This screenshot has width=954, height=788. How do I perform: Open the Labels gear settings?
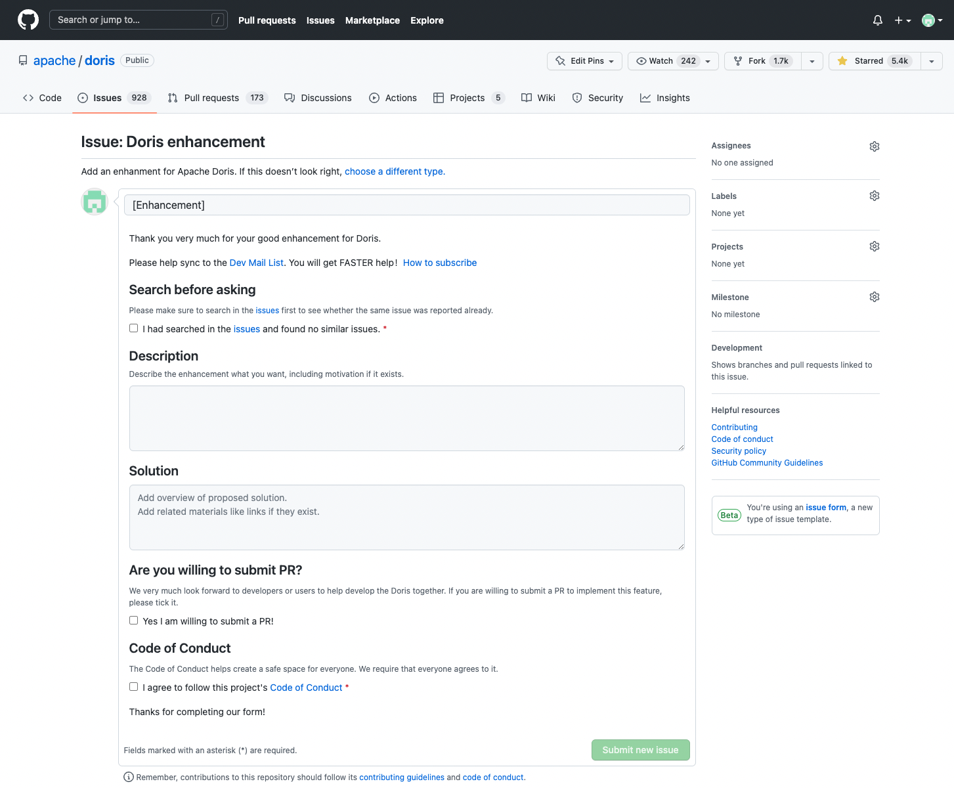tap(875, 196)
